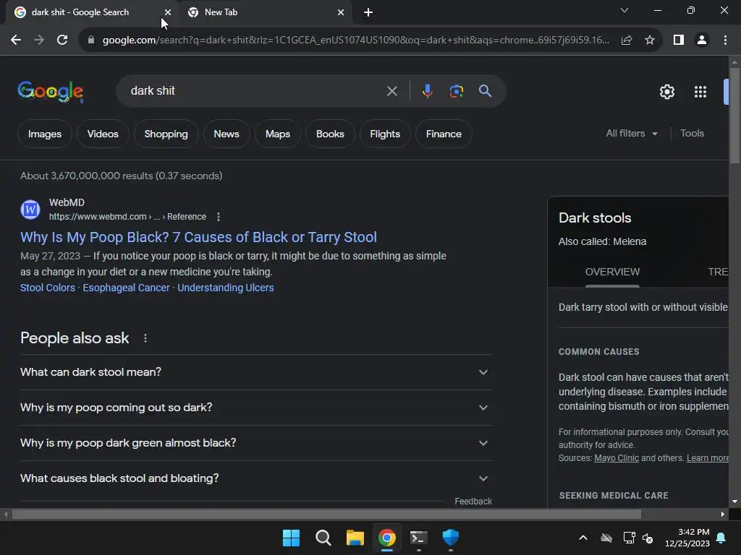Click the browser forward arrow

click(x=39, y=40)
